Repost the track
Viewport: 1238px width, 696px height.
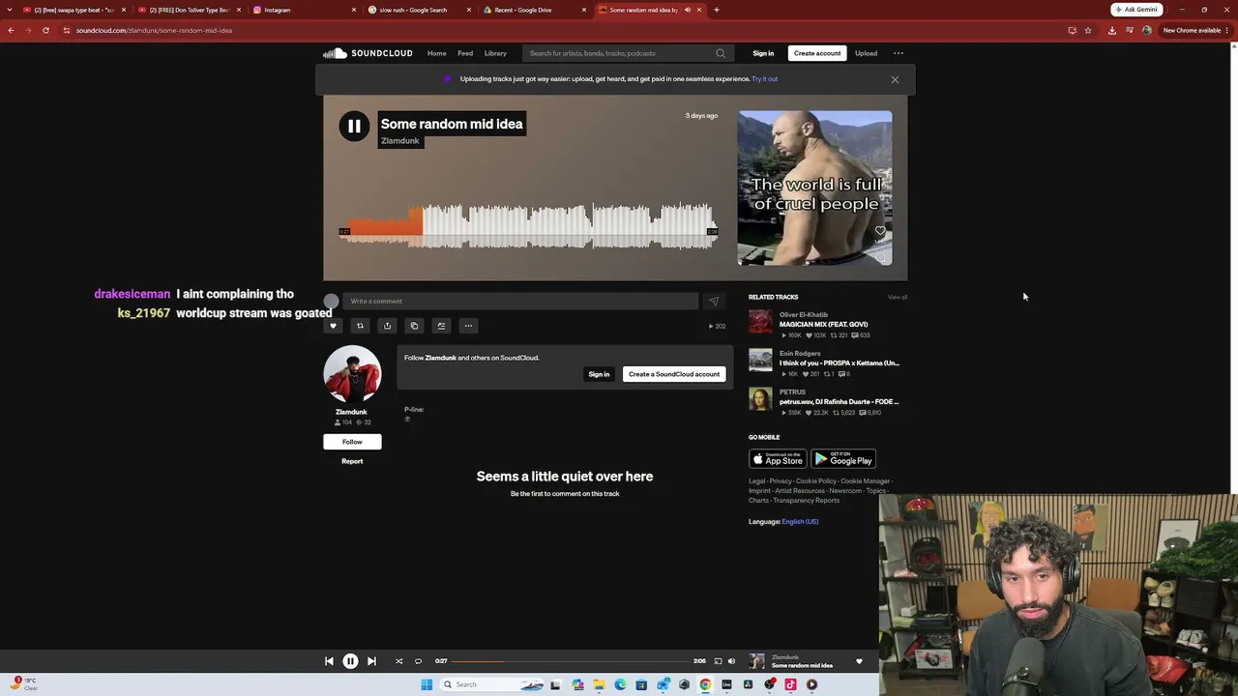click(x=360, y=326)
